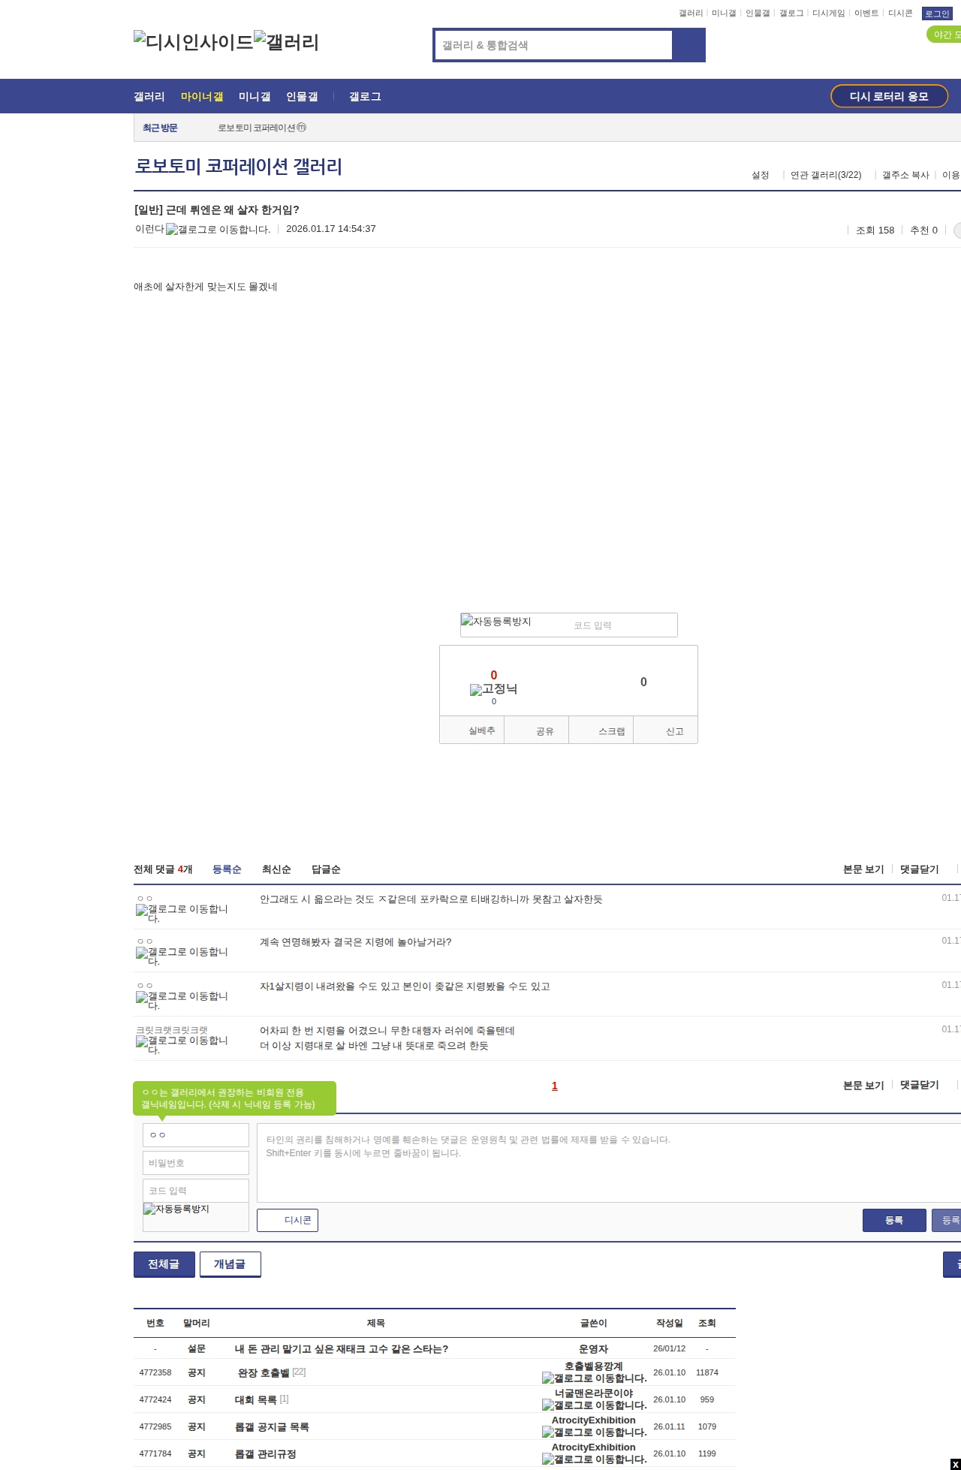Show post body via 본문 보기 beside sort options

863,869
